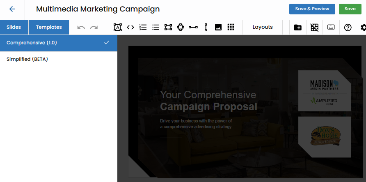Insert an image element
Screen dimensions: 366x182
point(218,28)
